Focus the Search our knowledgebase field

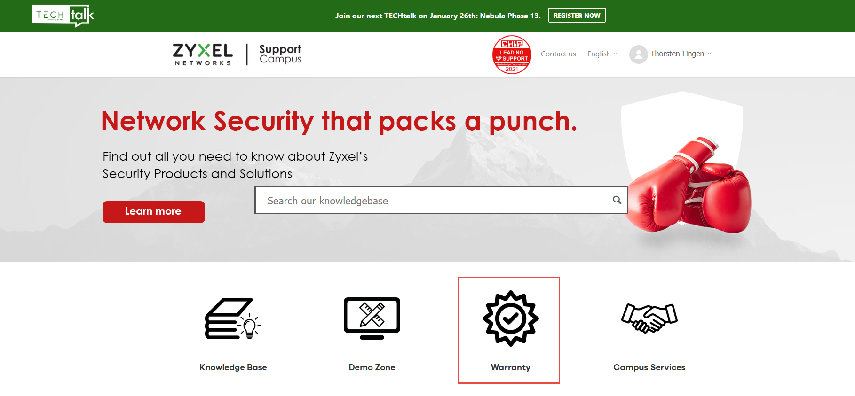(x=441, y=201)
